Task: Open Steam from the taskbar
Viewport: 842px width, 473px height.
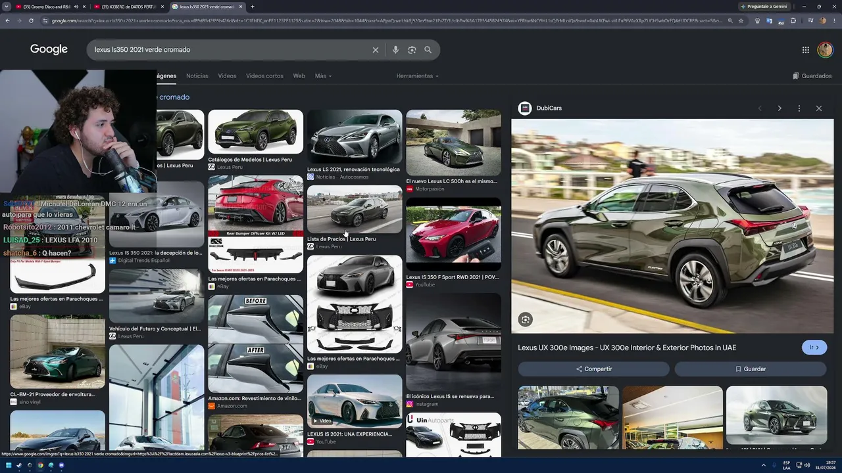Action: coord(19,465)
